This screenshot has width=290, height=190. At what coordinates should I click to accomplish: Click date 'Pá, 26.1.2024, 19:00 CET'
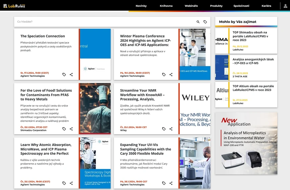pyautogui.click(x=134, y=182)
